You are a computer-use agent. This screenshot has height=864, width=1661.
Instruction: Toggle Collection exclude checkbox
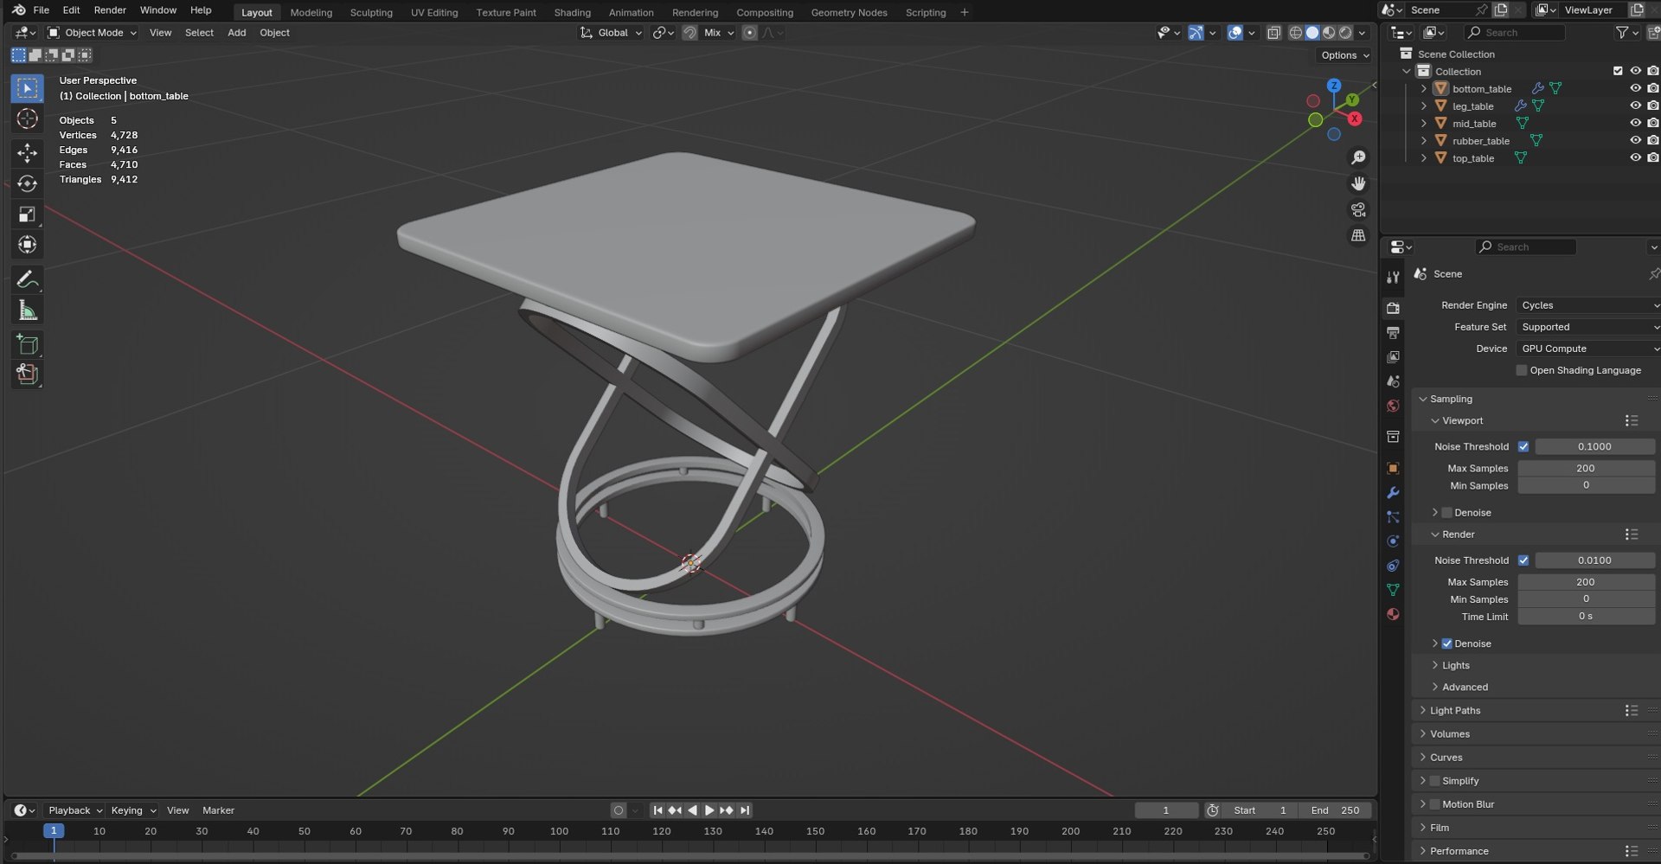point(1617,71)
